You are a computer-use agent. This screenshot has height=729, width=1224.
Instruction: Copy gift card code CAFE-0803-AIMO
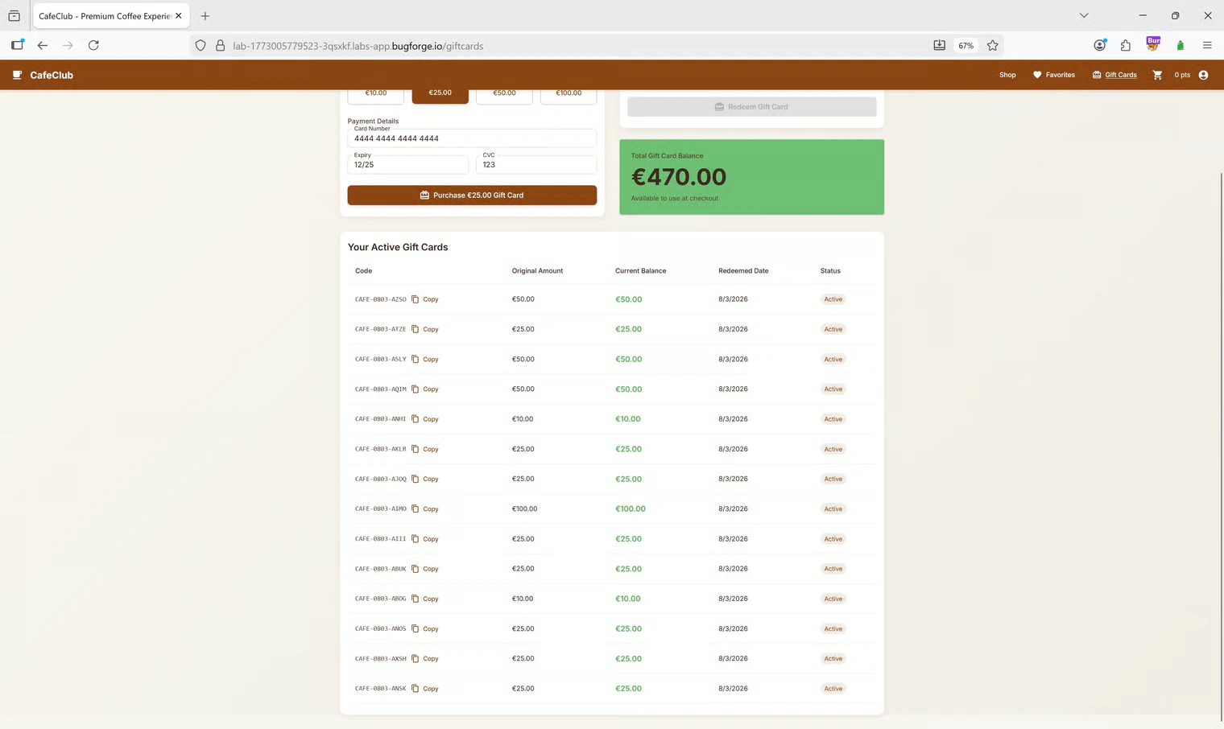425,509
